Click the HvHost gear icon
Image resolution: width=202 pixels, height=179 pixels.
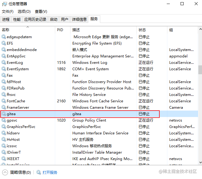click(x=4, y=140)
